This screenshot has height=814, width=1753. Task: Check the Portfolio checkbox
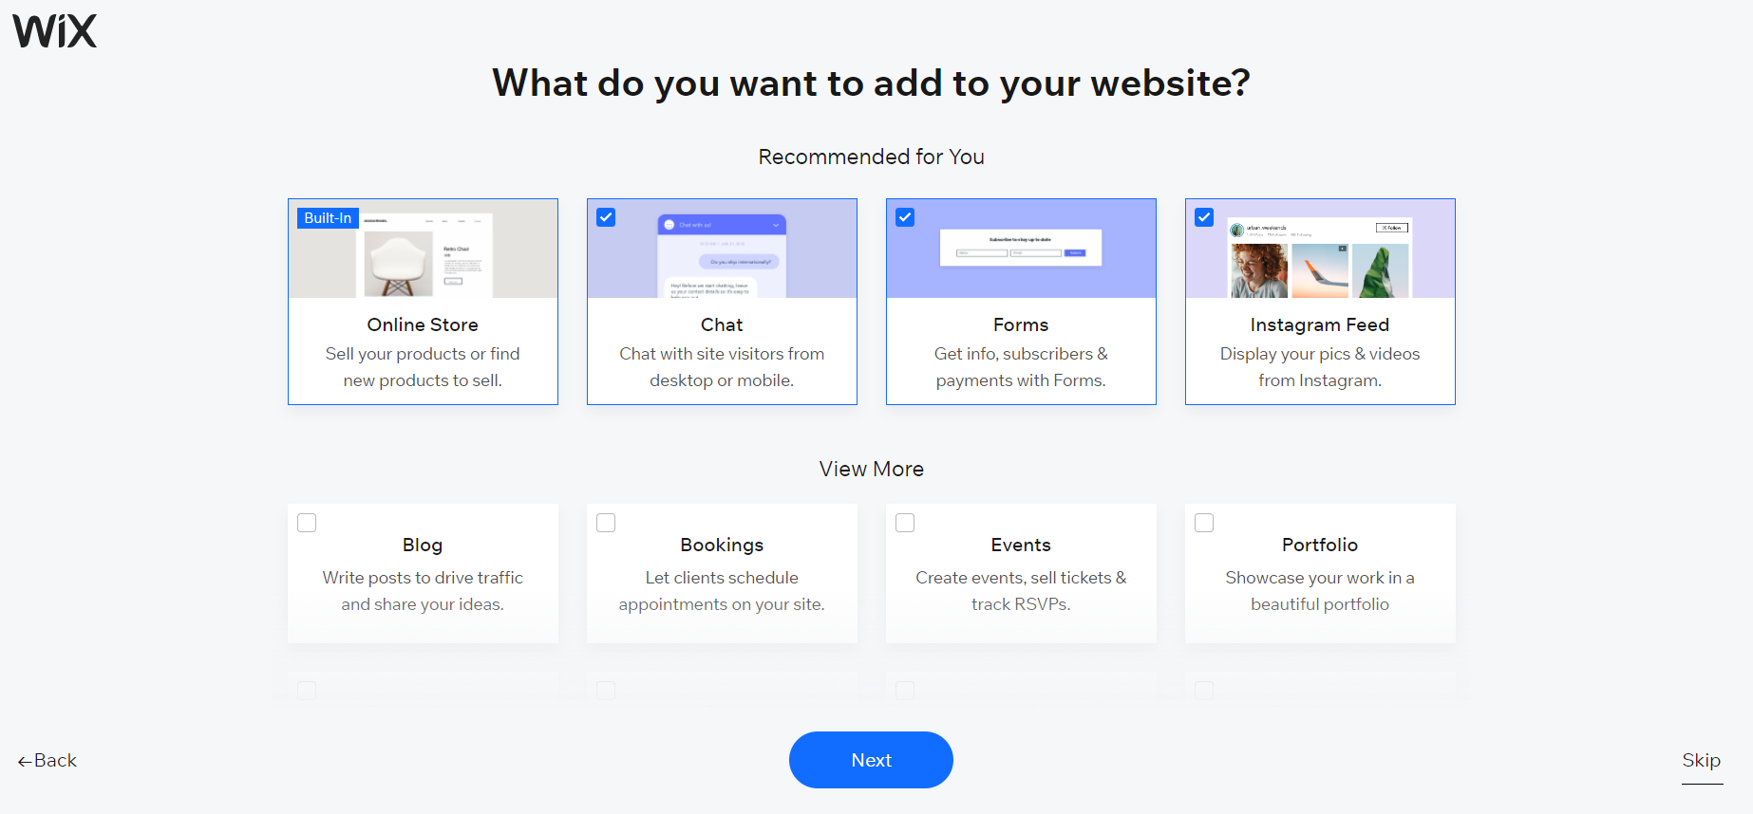point(1204,523)
